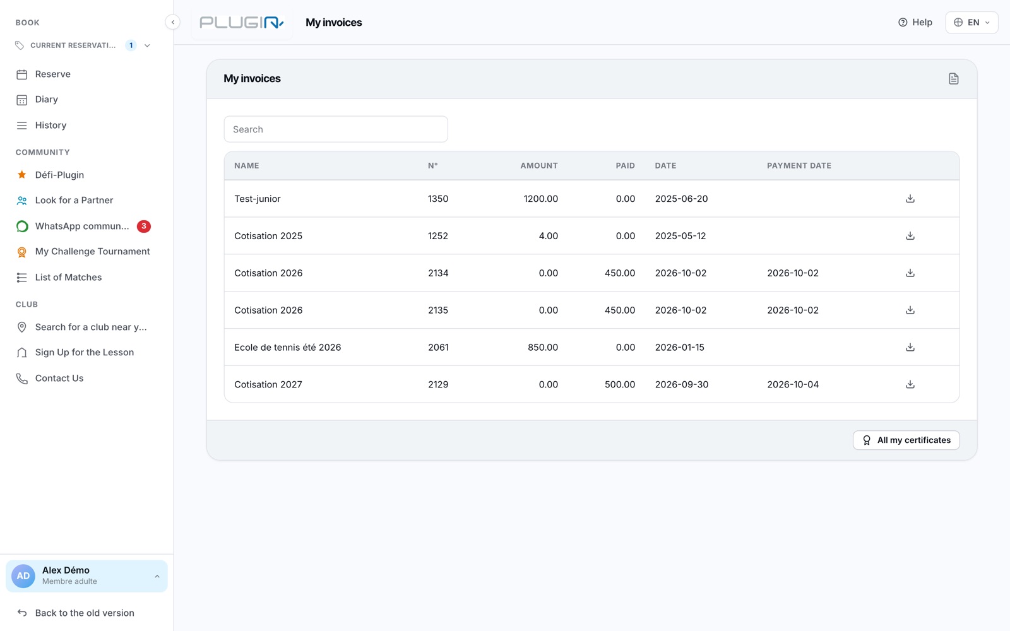The image size is (1010, 631).
Task: Click the 2026-10-04 payment date
Action: 793,385
